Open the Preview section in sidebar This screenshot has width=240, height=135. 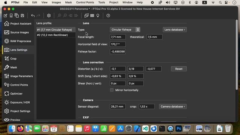[x=18, y=120]
